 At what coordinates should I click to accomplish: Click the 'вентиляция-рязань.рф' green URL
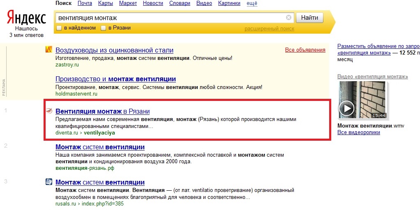[x=85, y=168]
